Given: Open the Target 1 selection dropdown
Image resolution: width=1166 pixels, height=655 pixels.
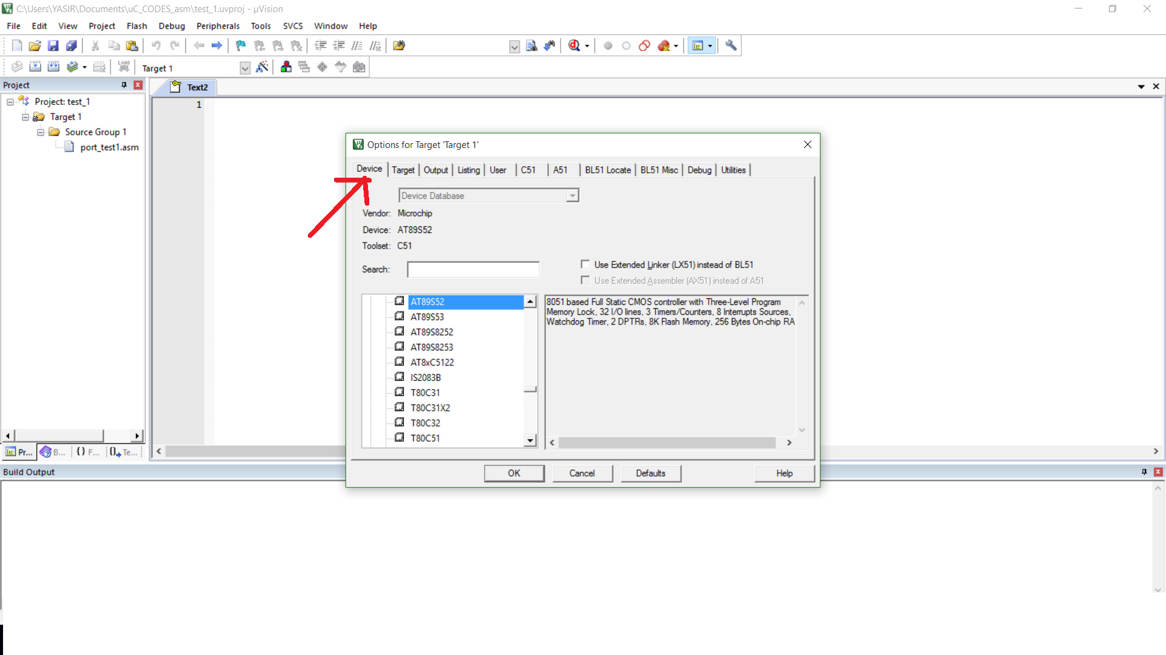Looking at the screenshot, I should point(245,68).
